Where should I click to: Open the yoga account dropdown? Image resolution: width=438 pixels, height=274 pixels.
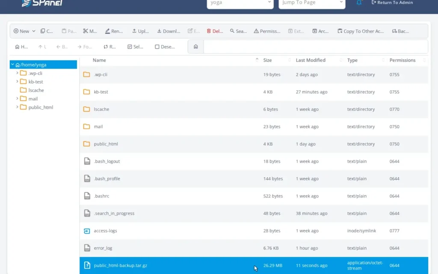click(x=240, y=3)
